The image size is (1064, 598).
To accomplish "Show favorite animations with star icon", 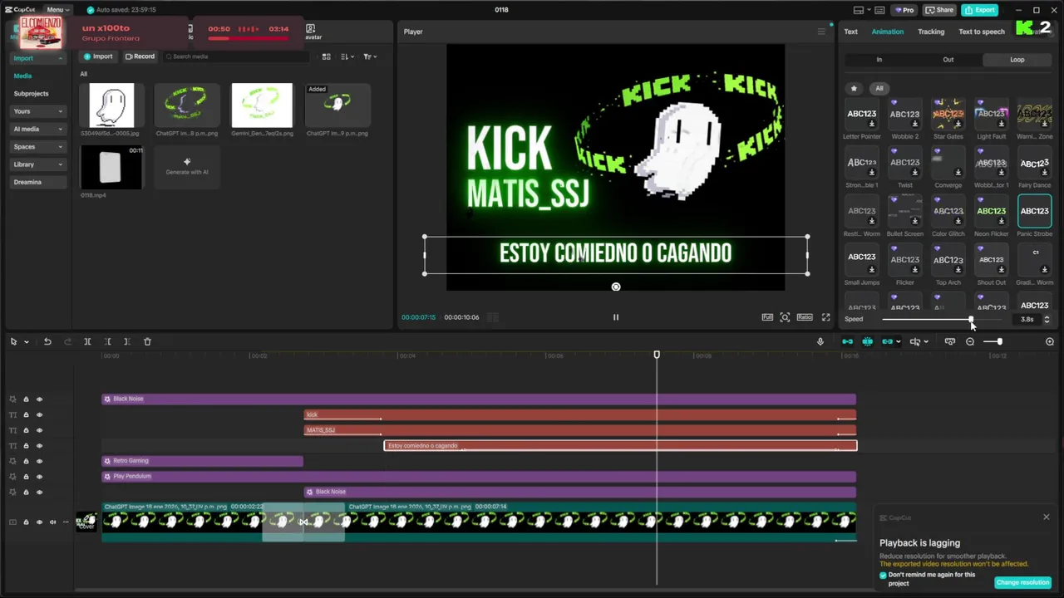I will coord(854,88).
